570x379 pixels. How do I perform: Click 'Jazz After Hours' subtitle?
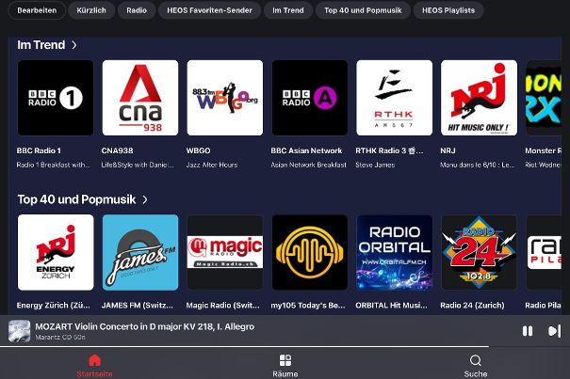click(212, 165)
